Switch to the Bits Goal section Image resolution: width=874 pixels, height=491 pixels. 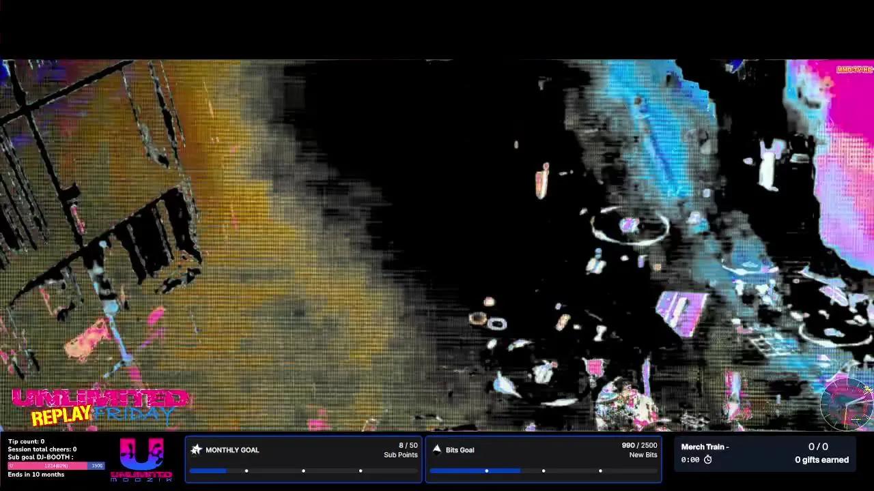460,449
